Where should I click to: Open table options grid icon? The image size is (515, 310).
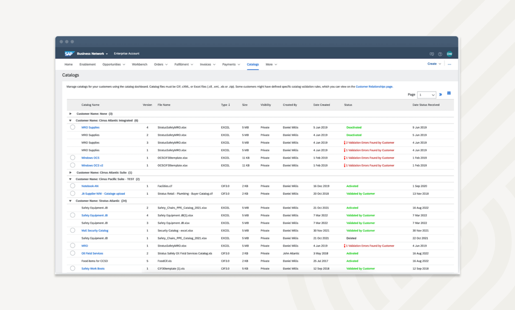click(449, 93)
